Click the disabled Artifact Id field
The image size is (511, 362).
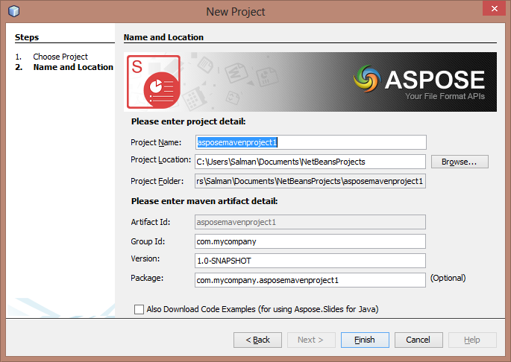(310, 222)
